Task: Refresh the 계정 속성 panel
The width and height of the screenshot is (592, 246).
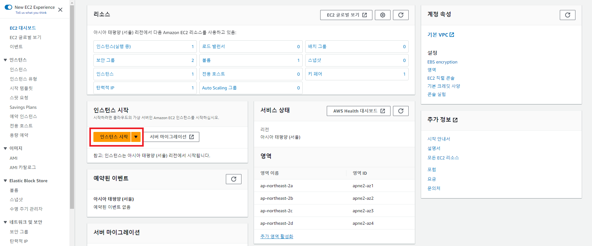Action: (x=568, y=15)
